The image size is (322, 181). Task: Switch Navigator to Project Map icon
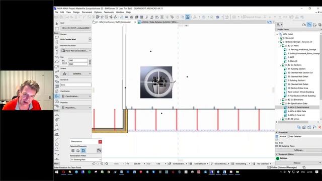coord(304,25)
